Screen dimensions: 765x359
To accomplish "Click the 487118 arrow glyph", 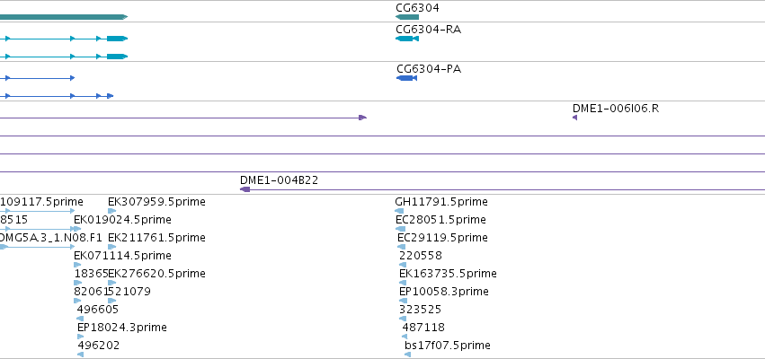I will (405, 337).
